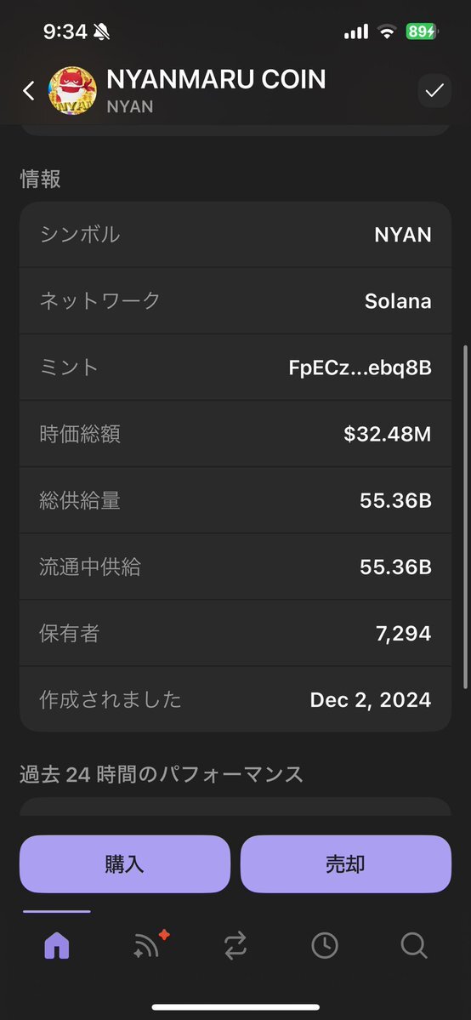The height and width of the screenshot is (1020, 471).
Task: Open the clock history tab
Action: pyautogui.click(x=325, y=945)
